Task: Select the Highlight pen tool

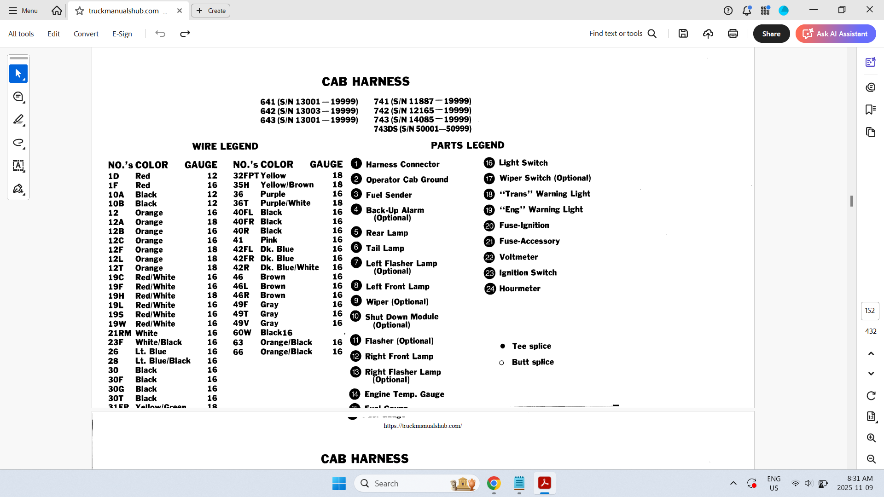Action: point(18,120)
